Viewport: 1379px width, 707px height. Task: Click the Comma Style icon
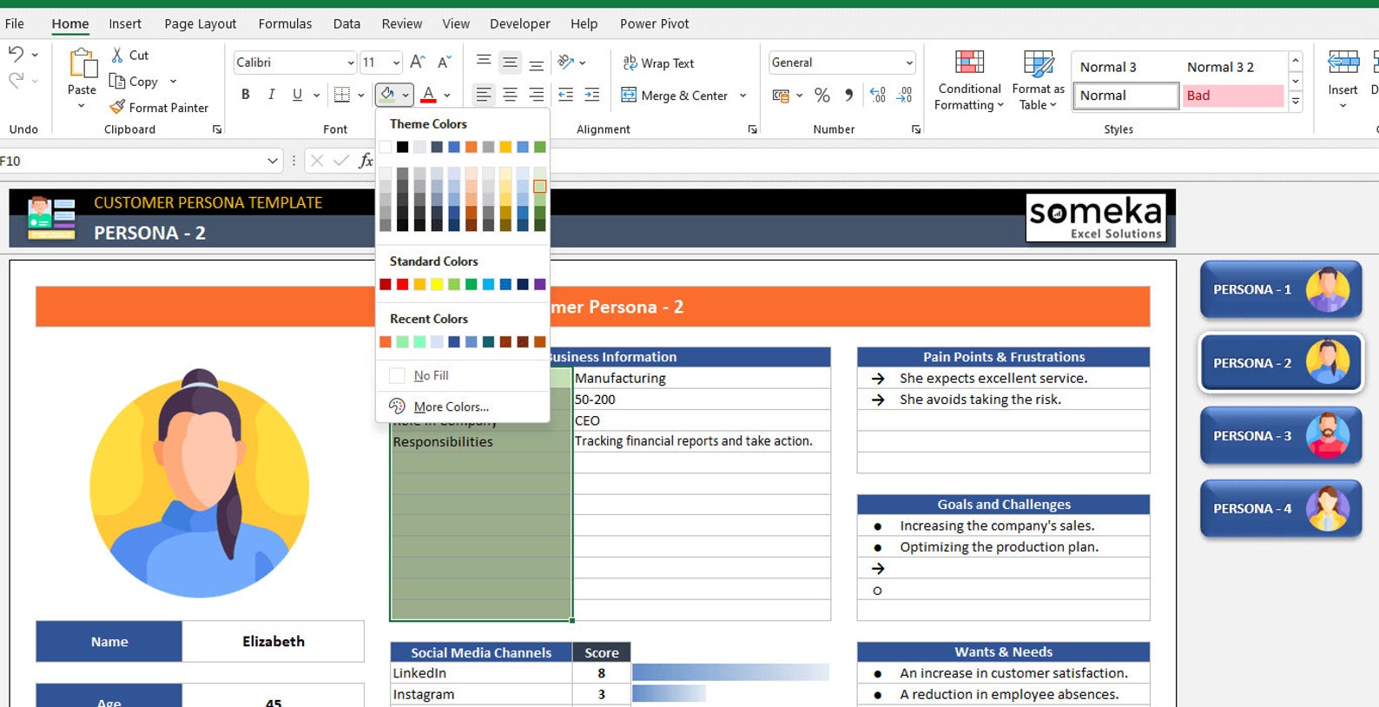point(848,95)
